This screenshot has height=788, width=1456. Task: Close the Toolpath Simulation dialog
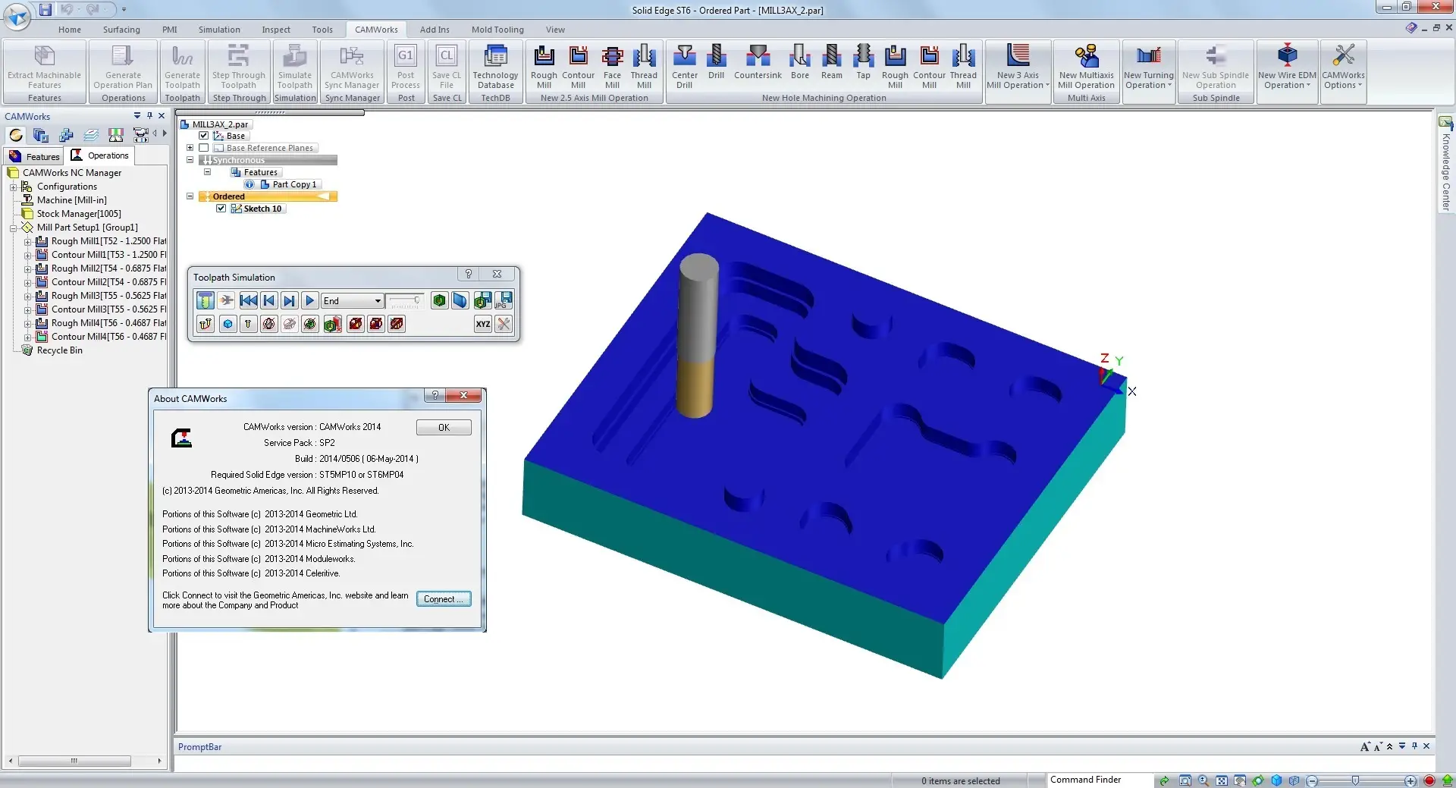pos(497,275)
